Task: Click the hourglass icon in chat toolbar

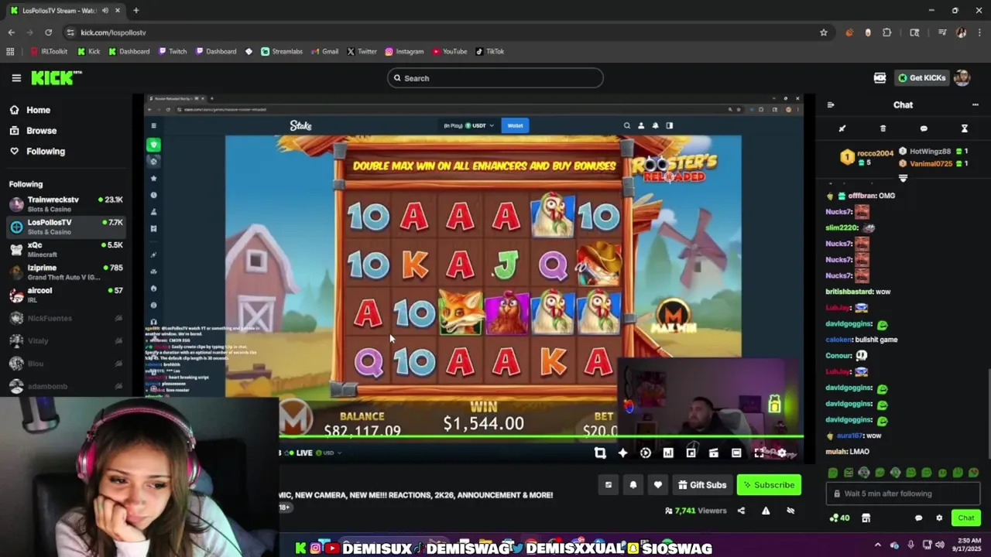Action: coord(965,128)
